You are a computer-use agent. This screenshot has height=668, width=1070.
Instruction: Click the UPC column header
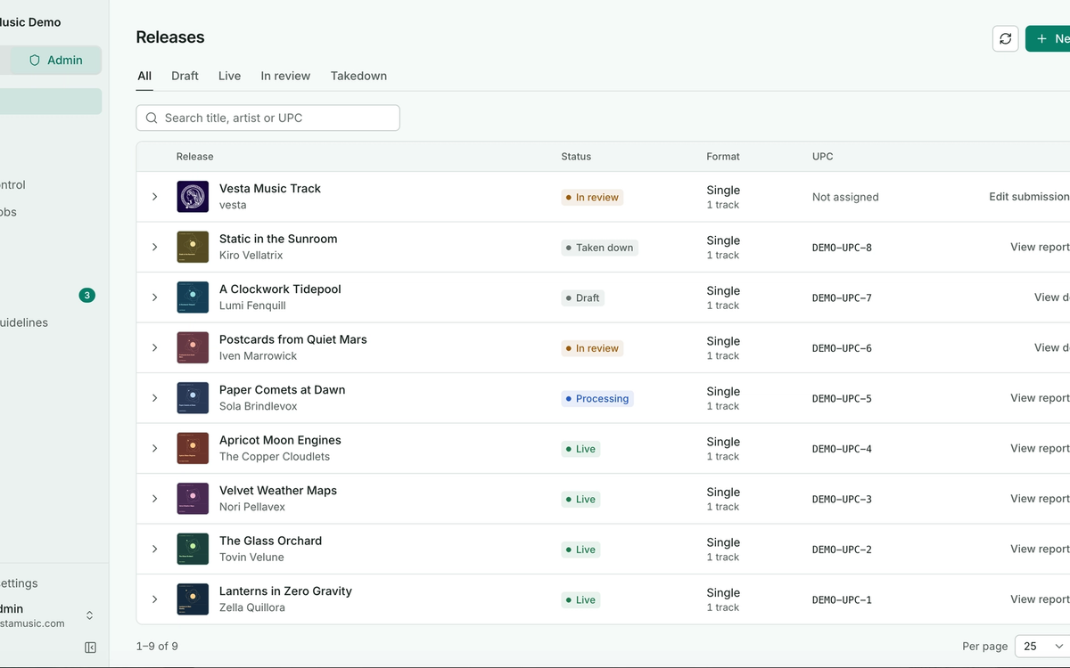[x=823, y=157]
